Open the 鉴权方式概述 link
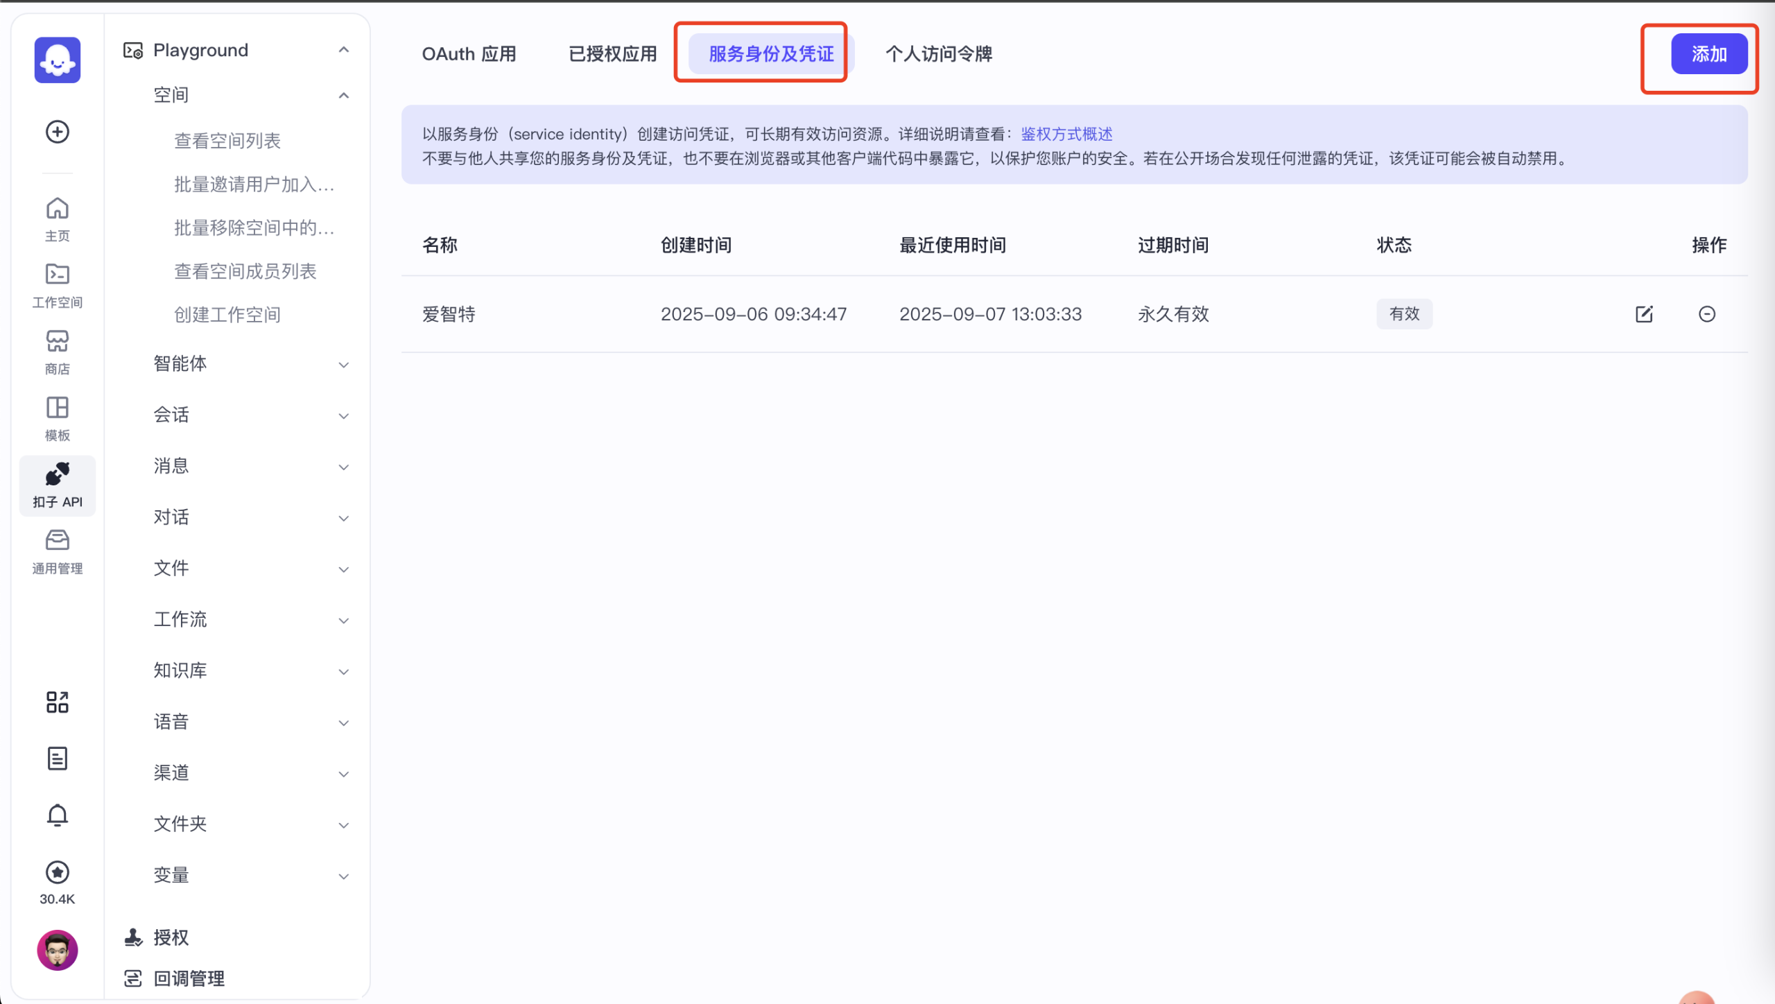 (x=1066, y=134)
